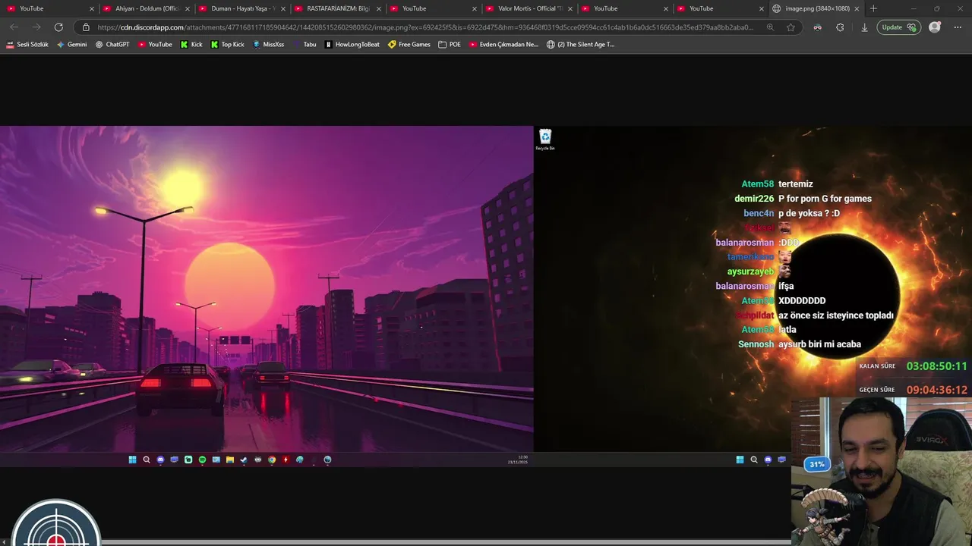Click the Windows Start icon in pictured taskbar
Image resolution: width=972 pixels, height=546 pixels.
tap(132, 460)
